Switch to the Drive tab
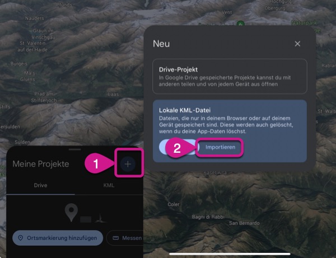The height and width of the screenshot is (258, 336). point(40,185)
